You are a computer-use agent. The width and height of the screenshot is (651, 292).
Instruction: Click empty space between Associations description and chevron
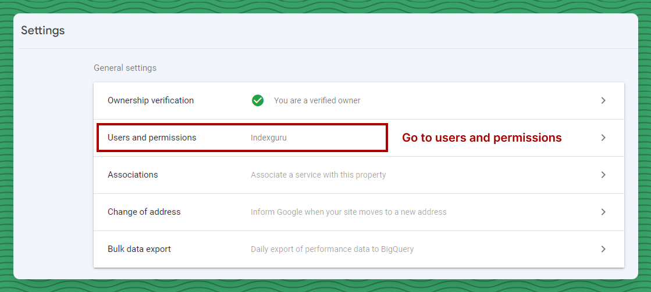tap(495, 175)
